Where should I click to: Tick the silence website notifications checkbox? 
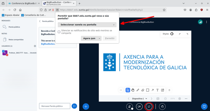[x=59, y=32]
